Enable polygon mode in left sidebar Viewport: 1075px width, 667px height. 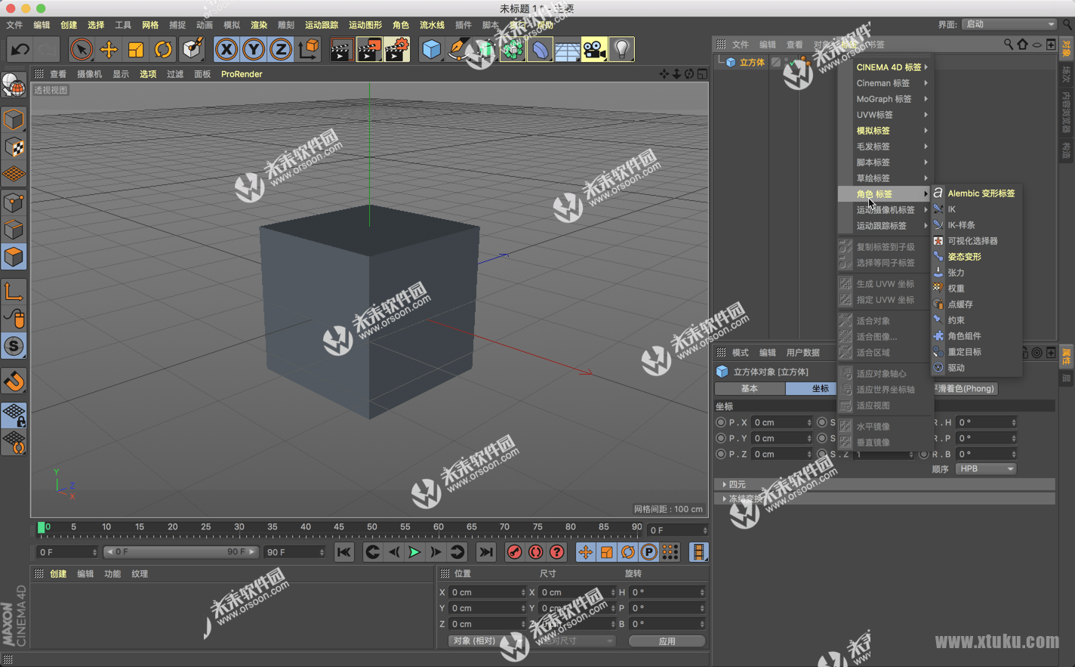[x=14, y=257]
